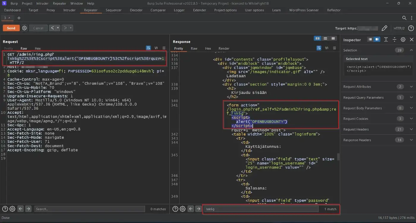Jump to previous match in Response search

point(191,209)
